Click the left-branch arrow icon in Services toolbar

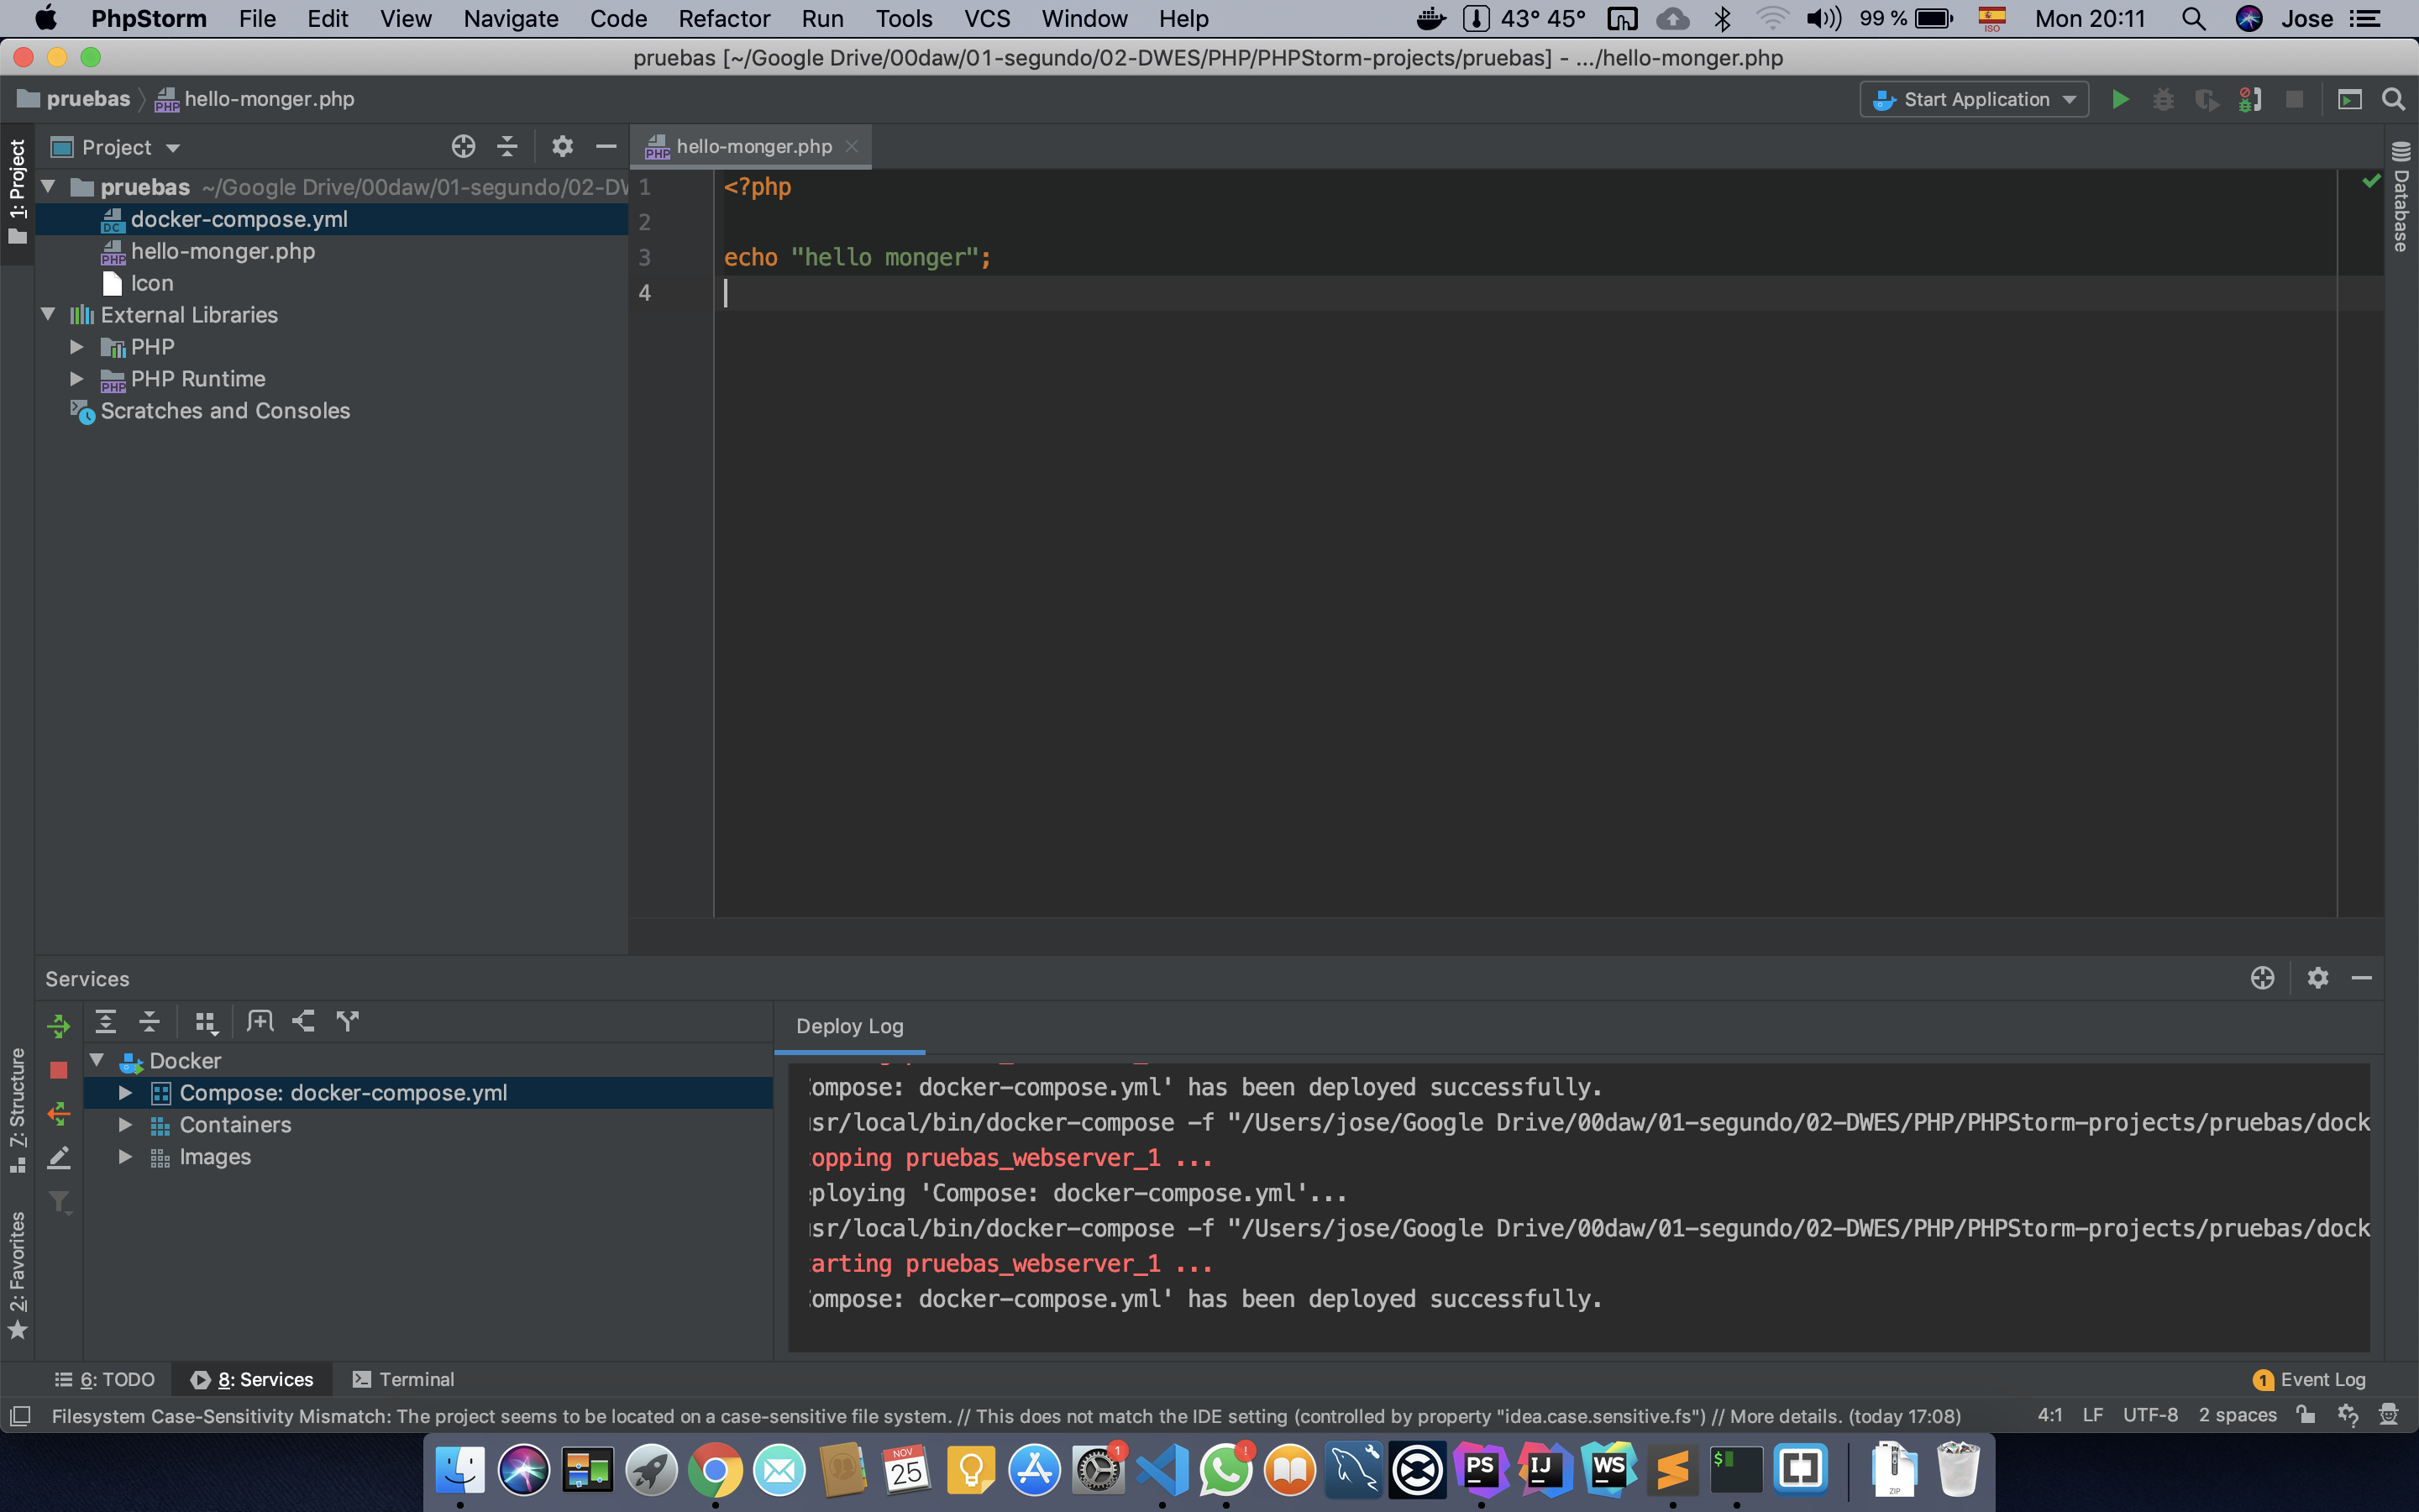pyautogui.click(x=303, y=1021)
